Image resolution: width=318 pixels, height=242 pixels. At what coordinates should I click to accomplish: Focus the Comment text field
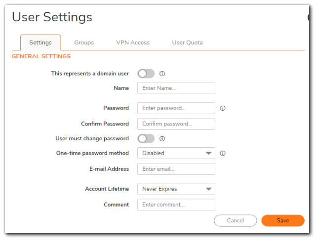point(176,204)
